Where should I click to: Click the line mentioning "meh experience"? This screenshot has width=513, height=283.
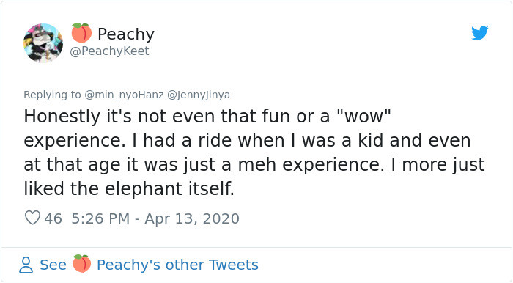pyautogui.click(x=254, y=164)
